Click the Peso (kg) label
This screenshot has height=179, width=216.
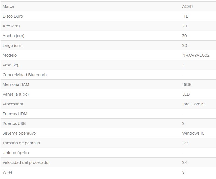click(11, 65)
